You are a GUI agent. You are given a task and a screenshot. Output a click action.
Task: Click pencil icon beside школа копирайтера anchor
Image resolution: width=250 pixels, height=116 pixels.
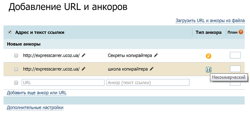click(151, 69)
